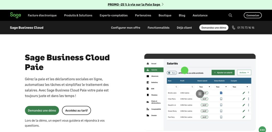This screenshot has width=272, height=132.
Task: Open the Statut salarié 'Tous' filter dropdown
Action: point(204,87)
